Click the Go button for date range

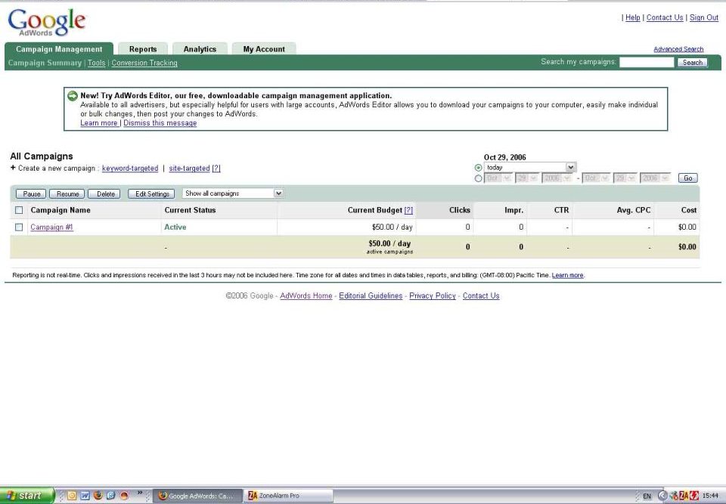(688, 178)
